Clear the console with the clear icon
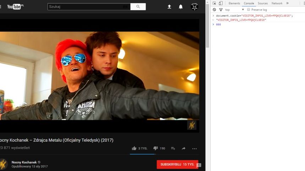The width and height of the screenshot is (305, 171). (x=215, y=10)
